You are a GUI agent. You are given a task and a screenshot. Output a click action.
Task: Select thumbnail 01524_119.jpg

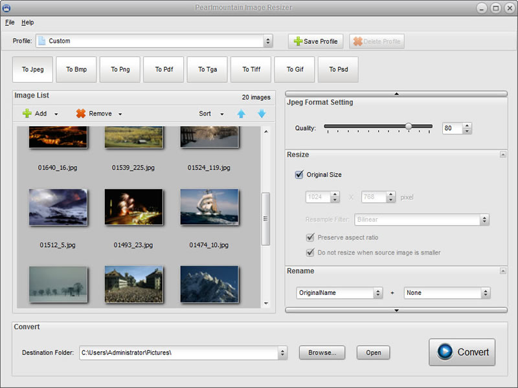(x=209, y=136)
